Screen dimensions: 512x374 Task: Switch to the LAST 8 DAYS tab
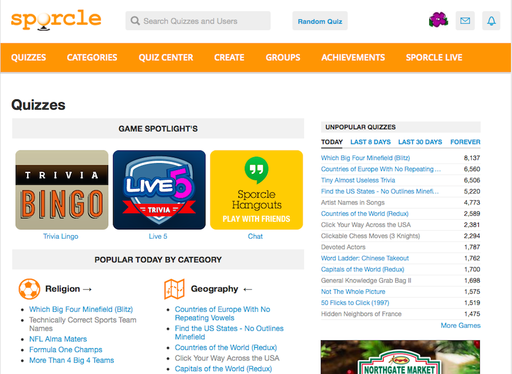(370, 142)
